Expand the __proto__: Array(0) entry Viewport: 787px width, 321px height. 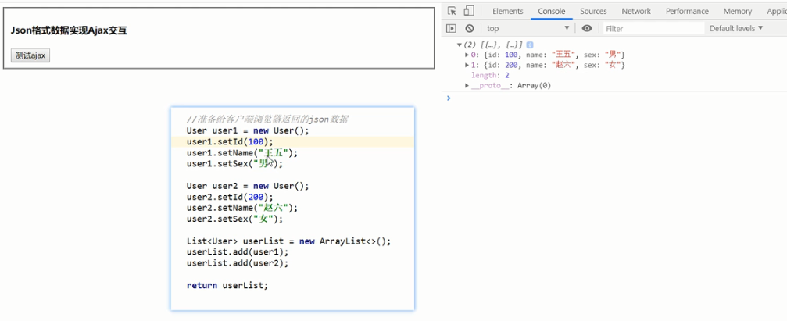467,86
